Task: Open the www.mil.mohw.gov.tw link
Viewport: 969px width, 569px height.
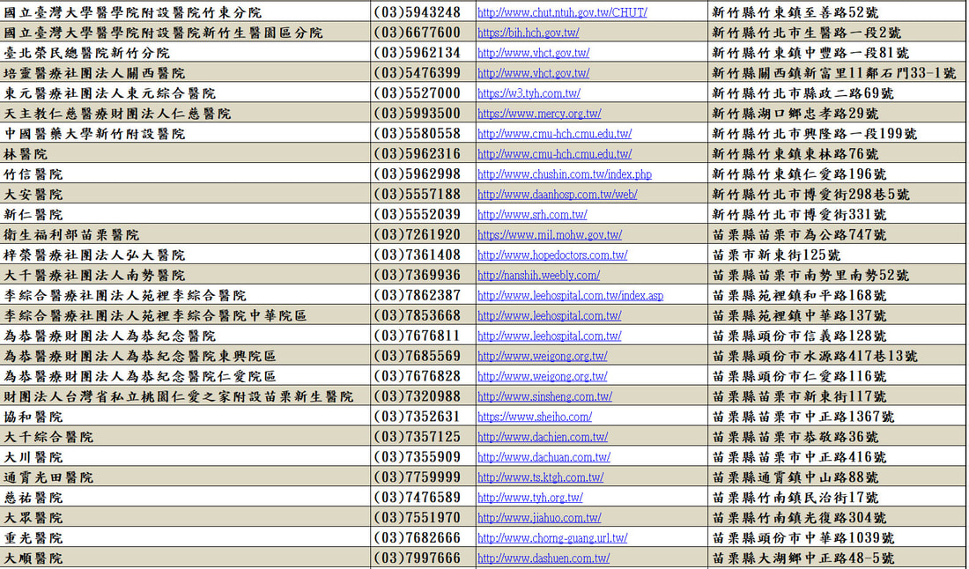Action: (550, 235)
